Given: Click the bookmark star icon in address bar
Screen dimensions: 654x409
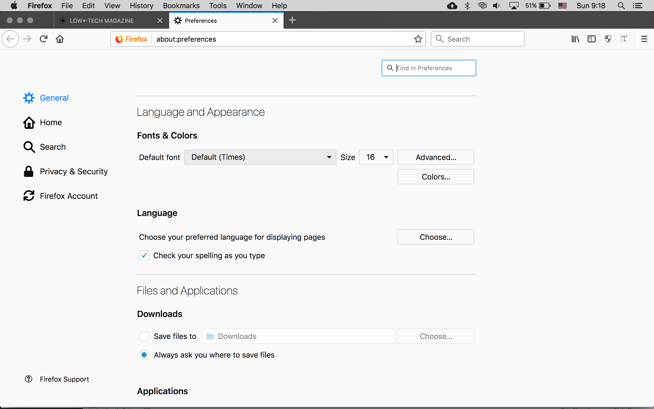Looking at the screenshot, I should 418,39.
